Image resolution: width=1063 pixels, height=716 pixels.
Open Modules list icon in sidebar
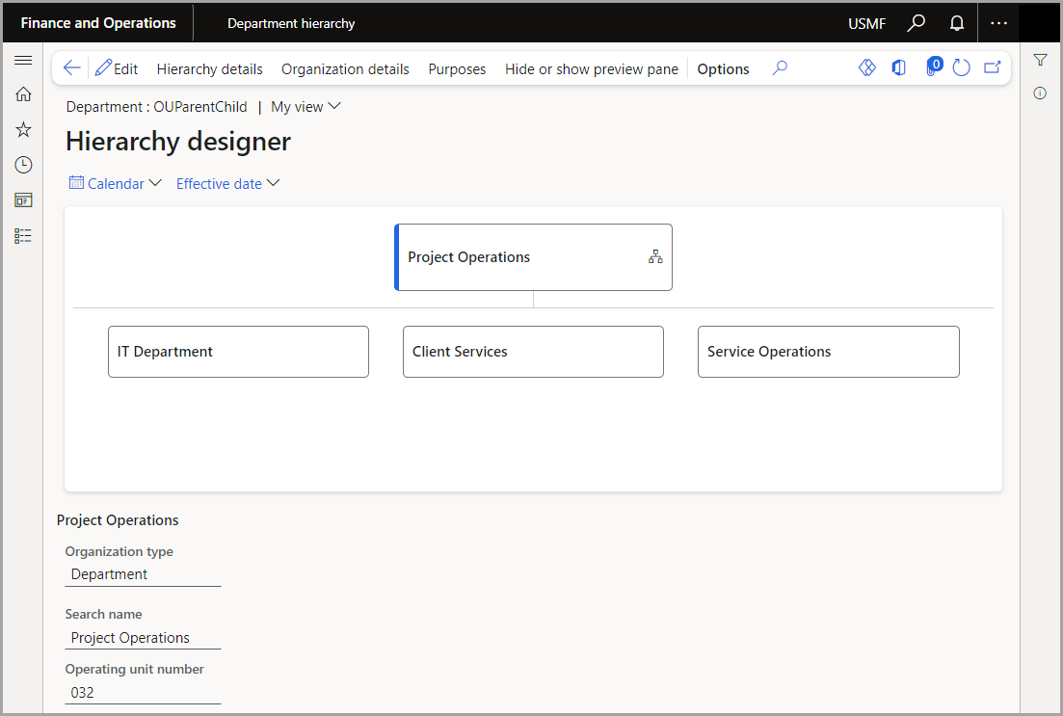tap(23, 235)
